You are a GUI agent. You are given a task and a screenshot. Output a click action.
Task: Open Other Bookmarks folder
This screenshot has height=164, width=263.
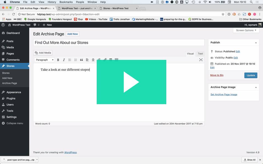point(250,19)
